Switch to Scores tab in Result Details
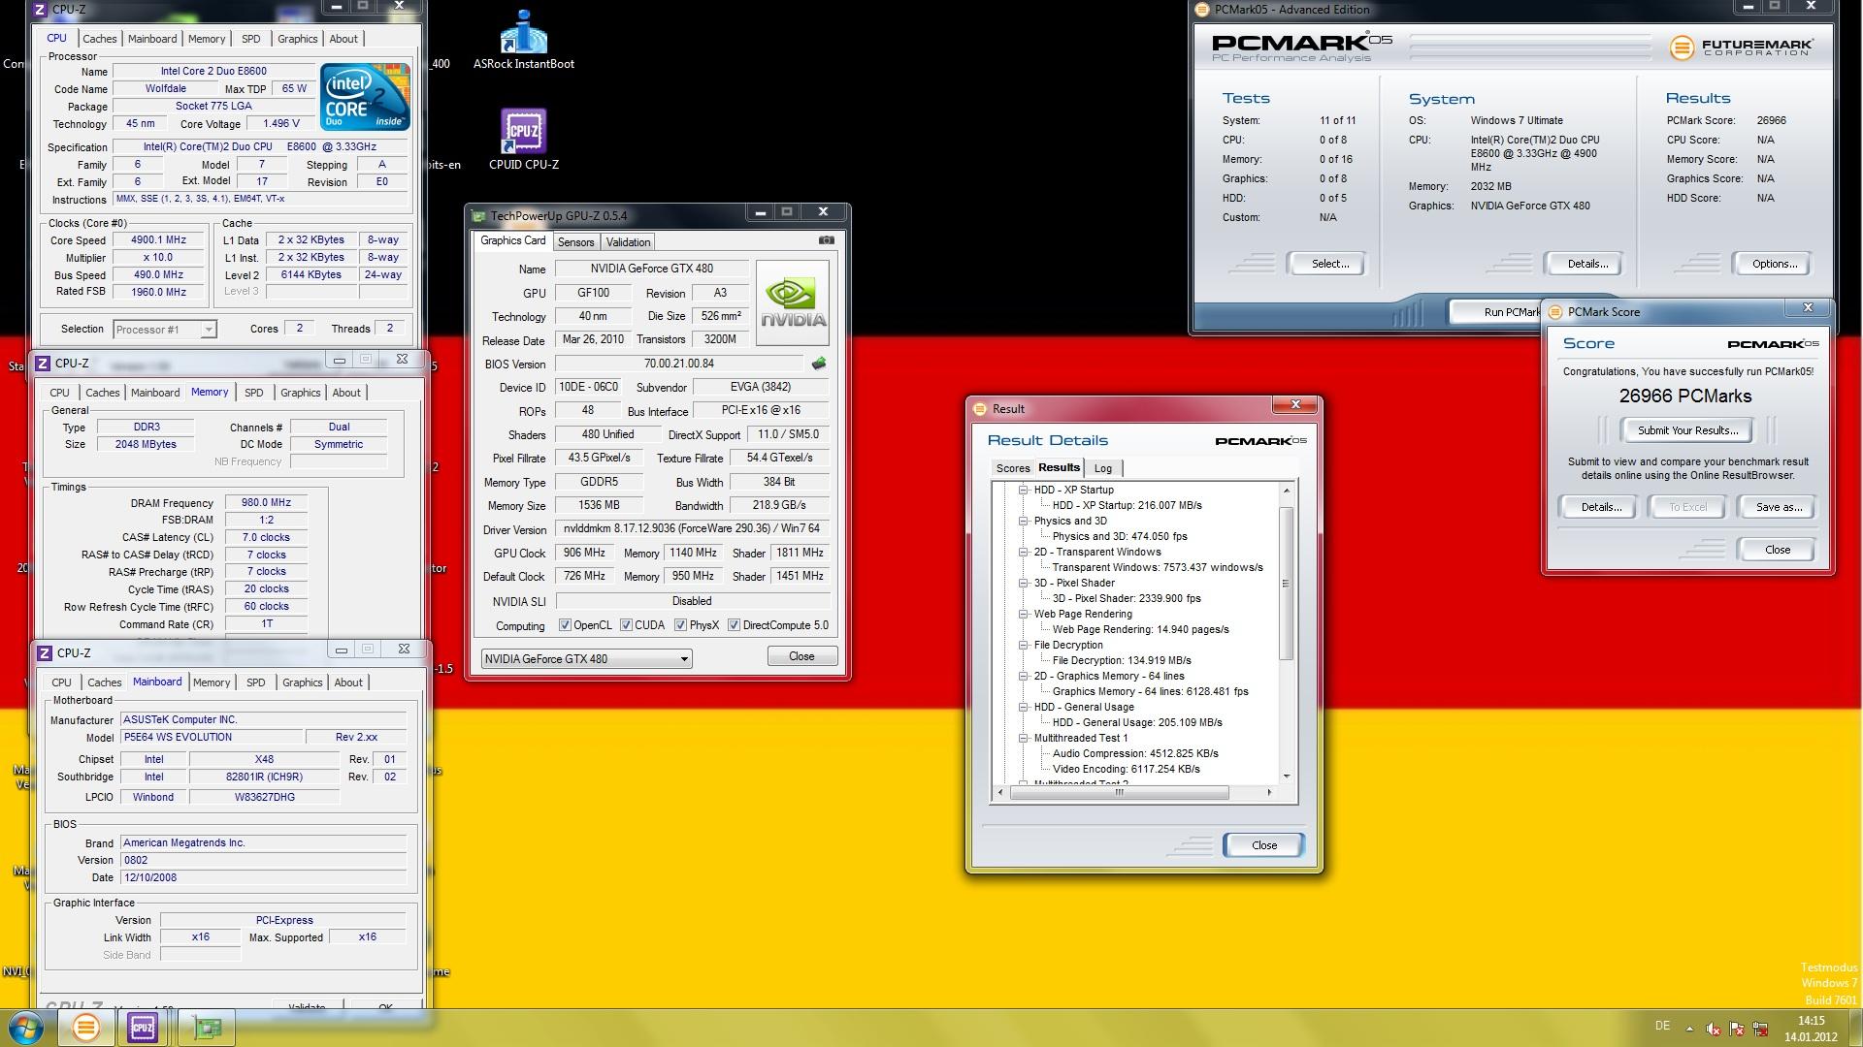Image resolution: width=1863 pixels, height=1047 pixels. point(1013,468)
